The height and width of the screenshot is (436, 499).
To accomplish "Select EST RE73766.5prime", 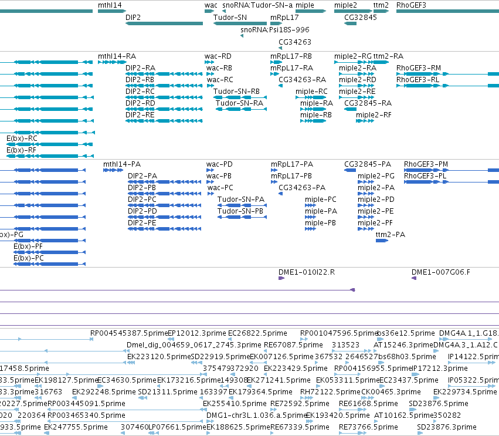I will click(368, 427).
